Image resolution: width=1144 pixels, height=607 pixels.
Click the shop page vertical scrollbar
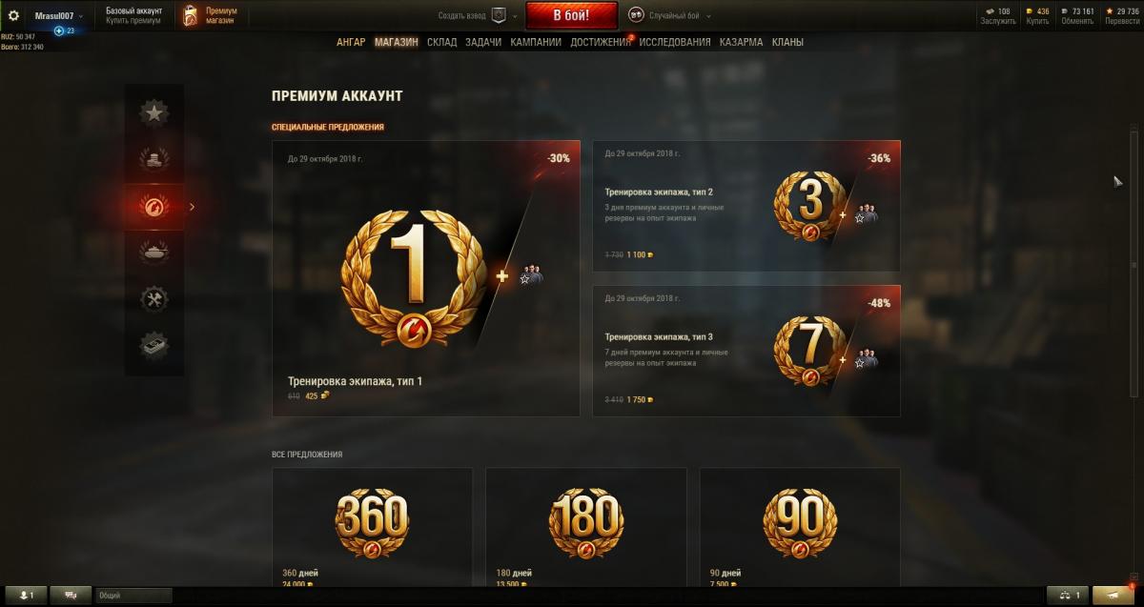coord(1133,262)
